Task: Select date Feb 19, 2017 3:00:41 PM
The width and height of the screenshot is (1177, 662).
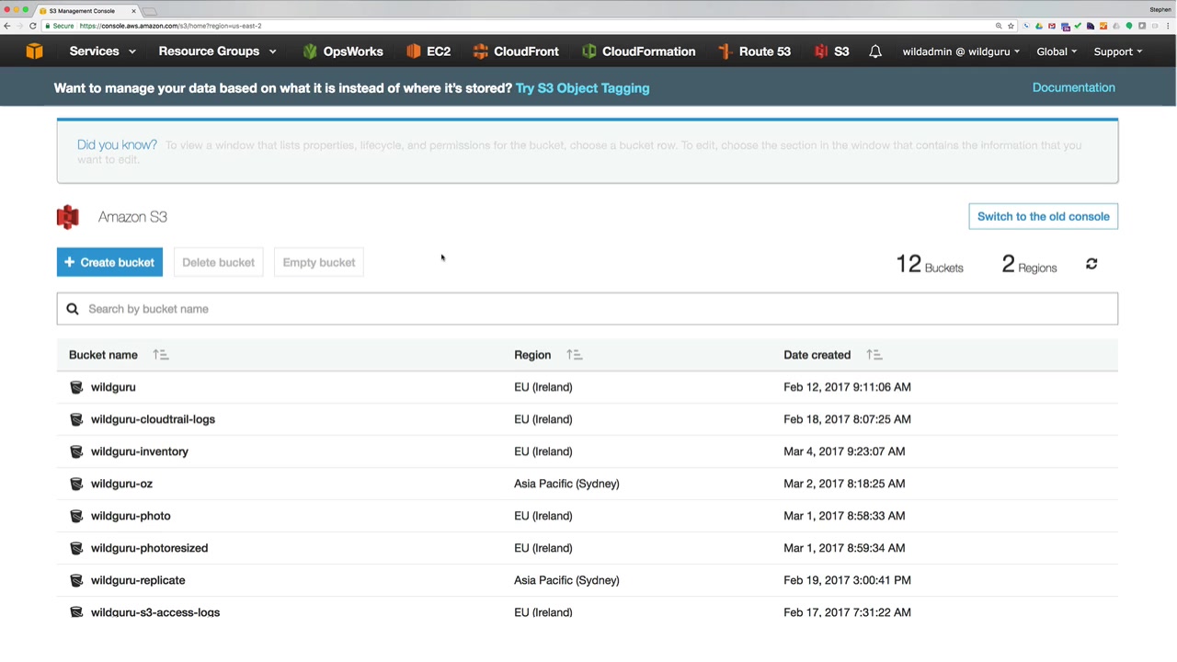Action: pyautogui.click(x=847, y=580)
